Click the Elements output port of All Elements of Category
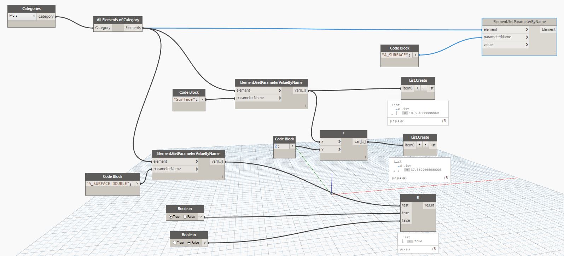 pyautogui.click(x=133, y=28)
